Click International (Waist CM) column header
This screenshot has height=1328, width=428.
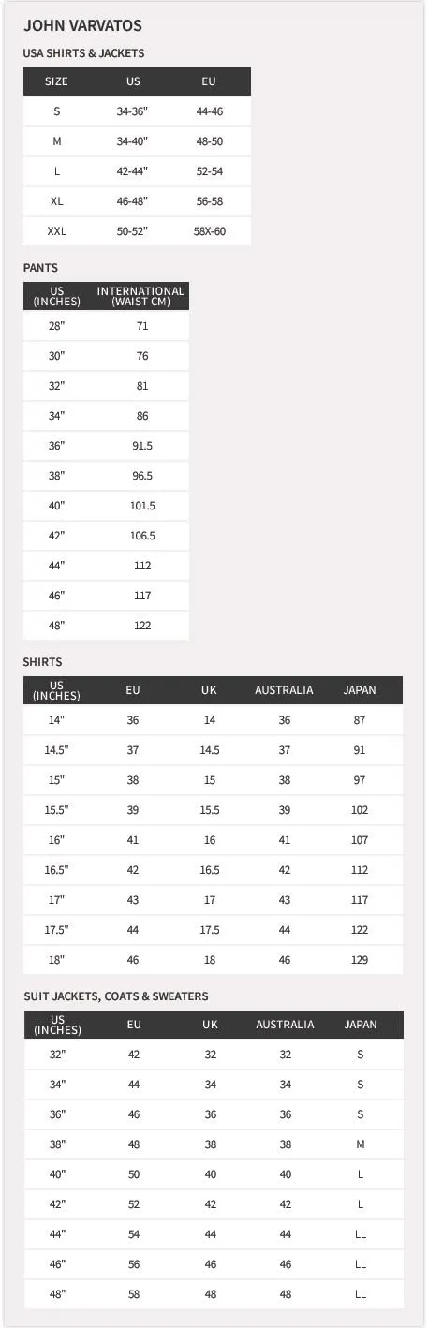141,297
